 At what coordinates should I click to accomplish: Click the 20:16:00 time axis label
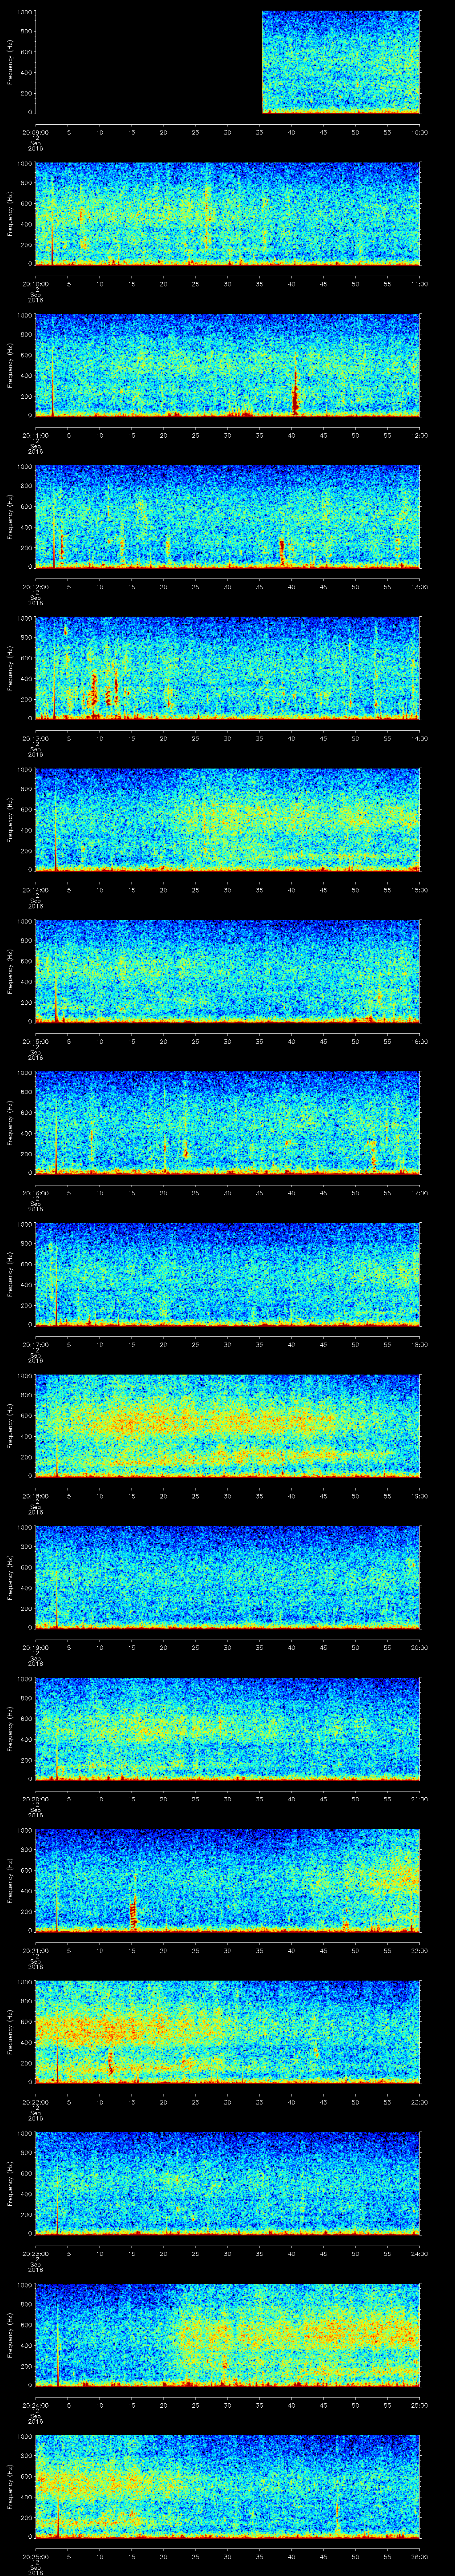point(35,1193)
